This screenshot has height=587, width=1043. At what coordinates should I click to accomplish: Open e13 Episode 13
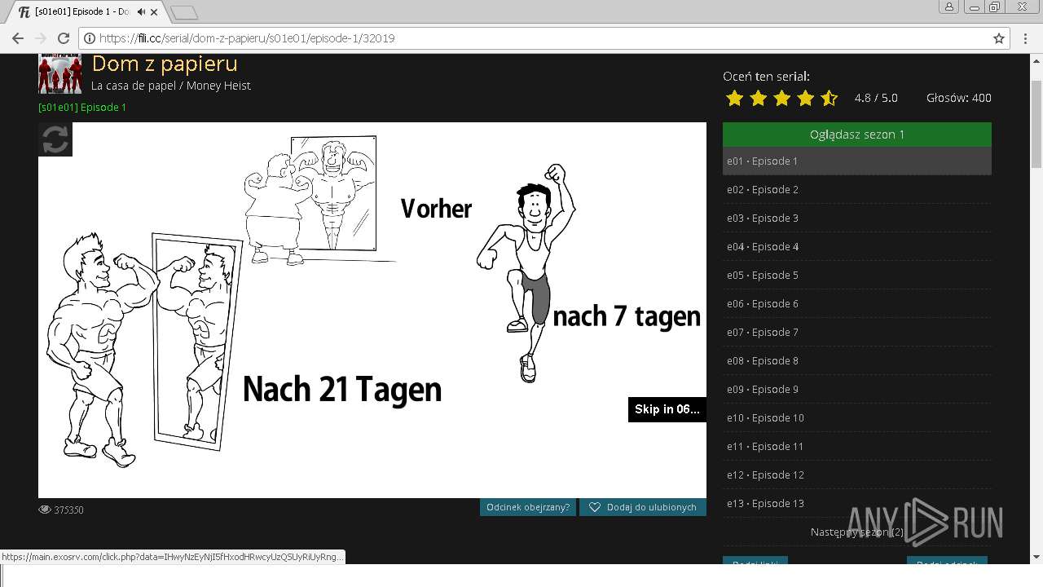pyautogui.click(x=857, y=503)
